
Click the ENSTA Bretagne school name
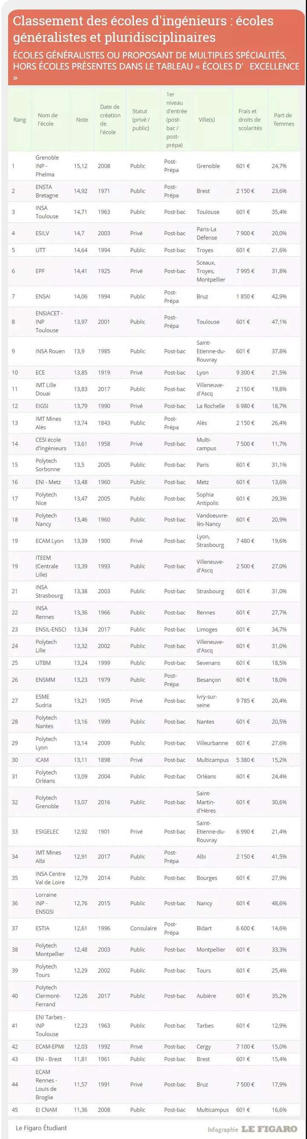point(46,191)
